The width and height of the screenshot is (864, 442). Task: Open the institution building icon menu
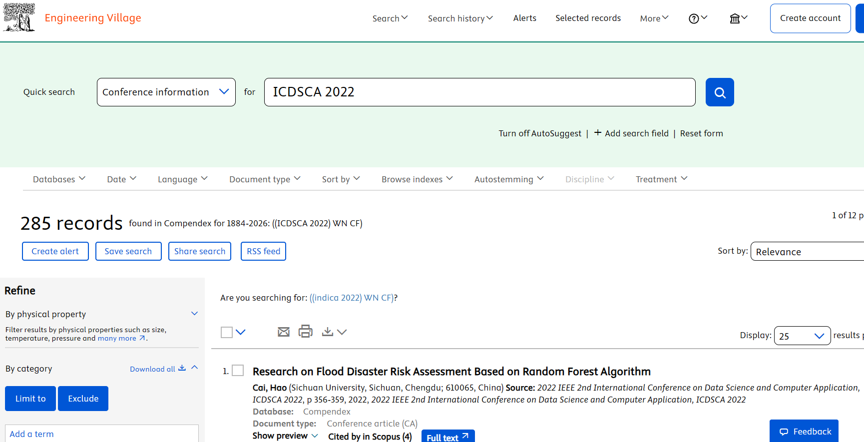click(x=738, y=18)
